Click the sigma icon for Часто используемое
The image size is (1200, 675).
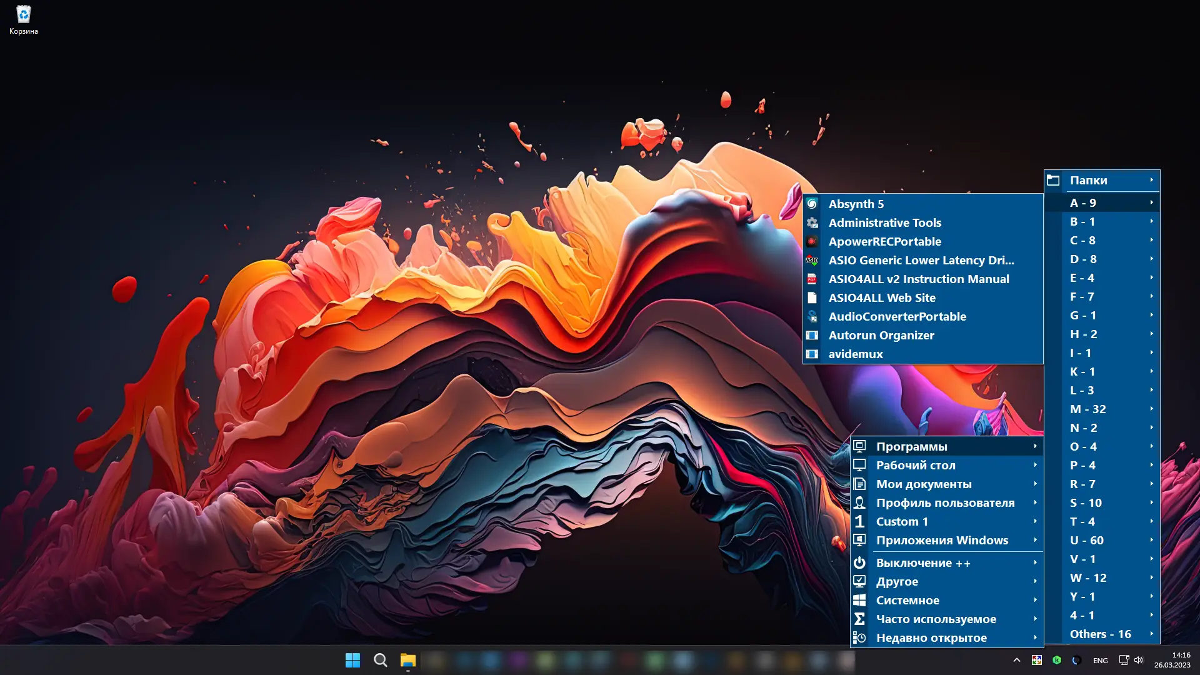[859, 619]
